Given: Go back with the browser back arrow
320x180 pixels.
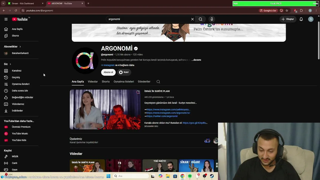Looking at the screenshot, I should click(4, 10).
